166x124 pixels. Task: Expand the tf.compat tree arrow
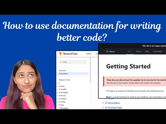point(58,99)
